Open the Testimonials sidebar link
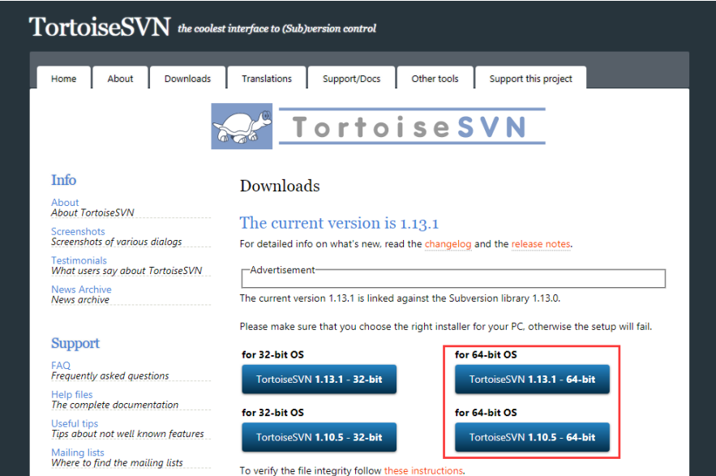Image resolution: width=716 pixels, height=476 pixels. [79, 260]
